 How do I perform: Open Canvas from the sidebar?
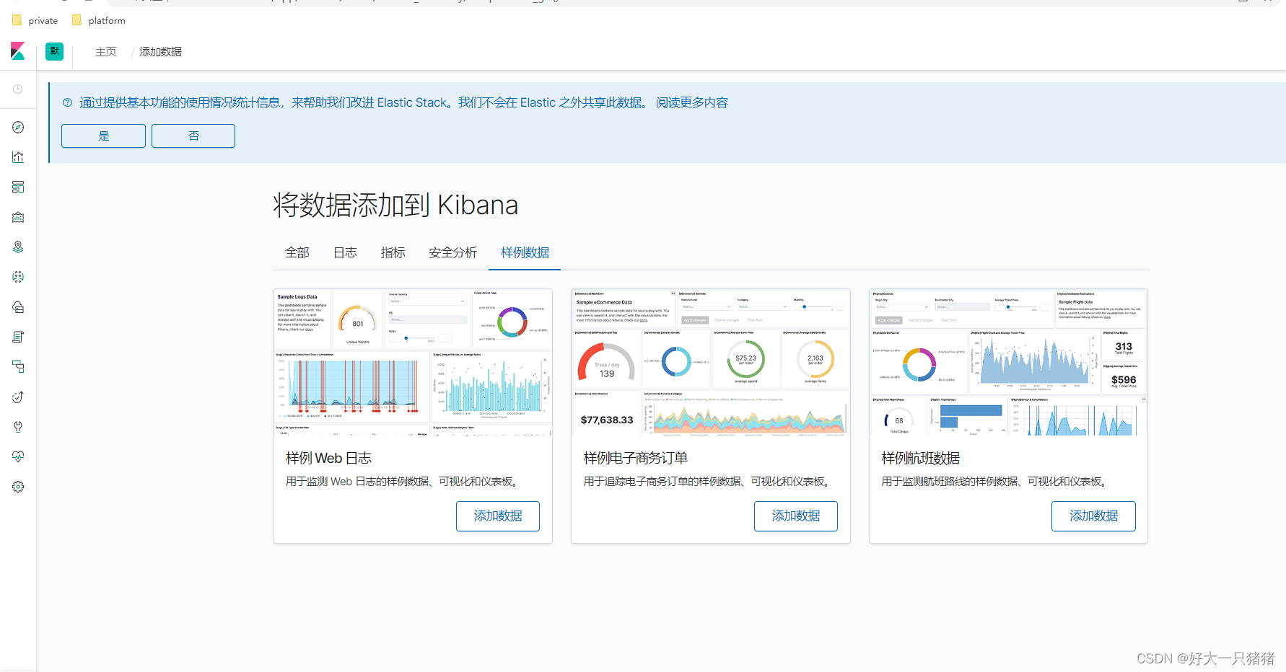tap(18, 217)
